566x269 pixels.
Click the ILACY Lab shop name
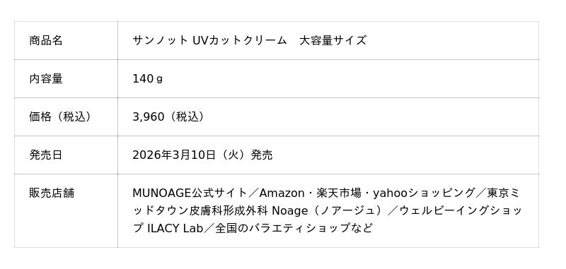175,228
